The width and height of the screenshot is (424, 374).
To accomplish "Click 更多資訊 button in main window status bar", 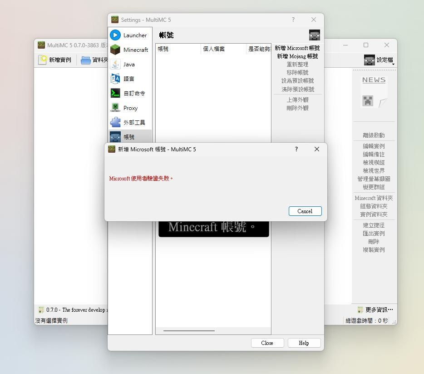I will [x=375, y=309].
